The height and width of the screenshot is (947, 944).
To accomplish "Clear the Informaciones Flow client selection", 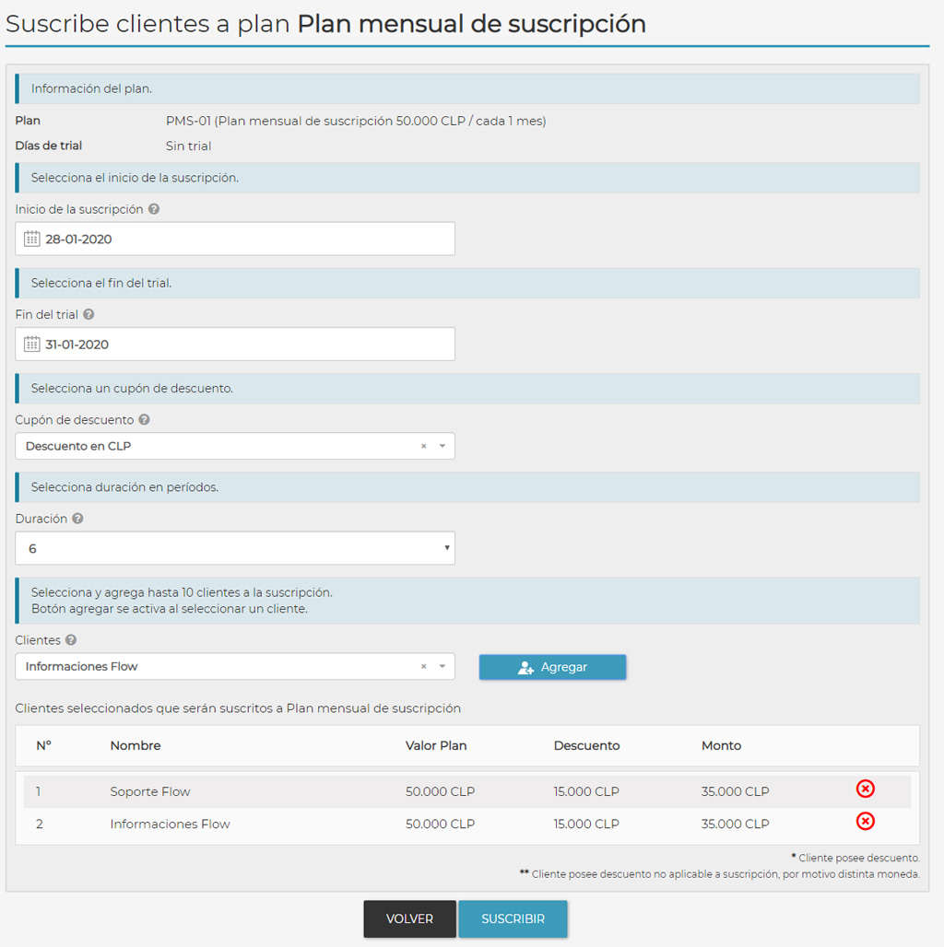I will (424, 666).
